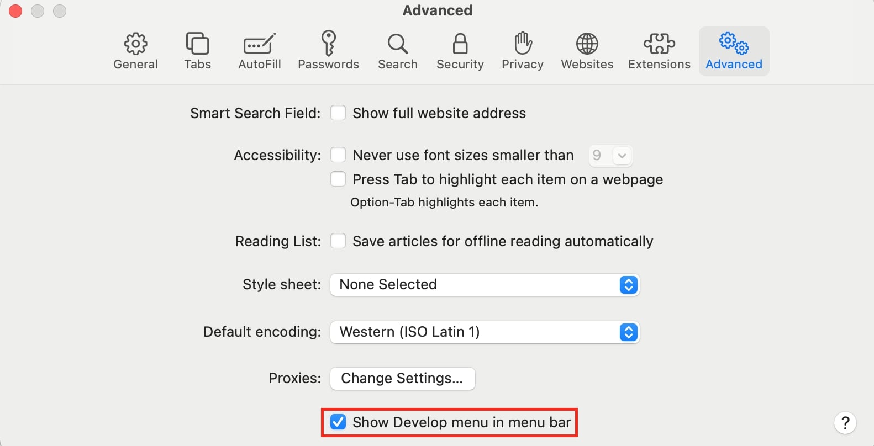Open the General preferences gear icon
Viewport: 874px width, 446px height.
coord(135,44)
